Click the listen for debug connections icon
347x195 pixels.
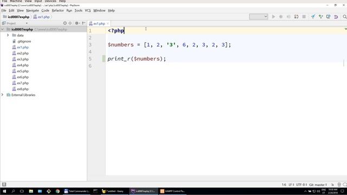(297, 17)
